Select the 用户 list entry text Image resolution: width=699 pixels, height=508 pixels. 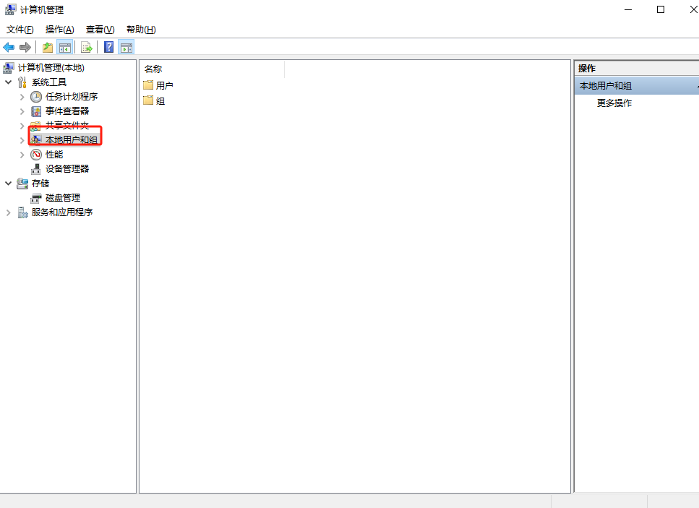click(165, 85)
